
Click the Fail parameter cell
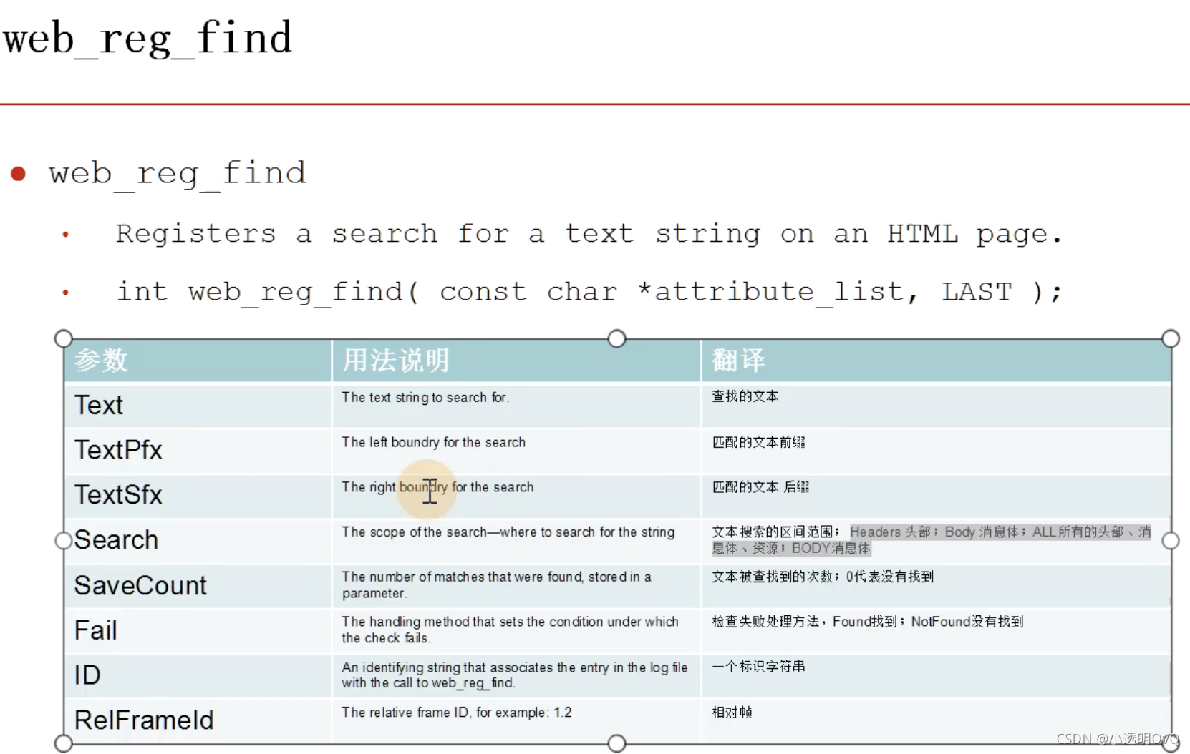(198, 631)
